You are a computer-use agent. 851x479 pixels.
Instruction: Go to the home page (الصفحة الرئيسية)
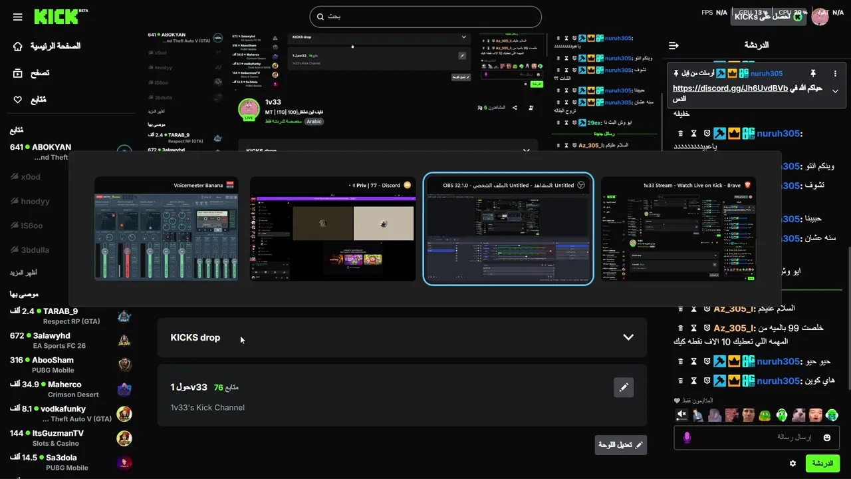pyautogui.click(x=47, y=46)
